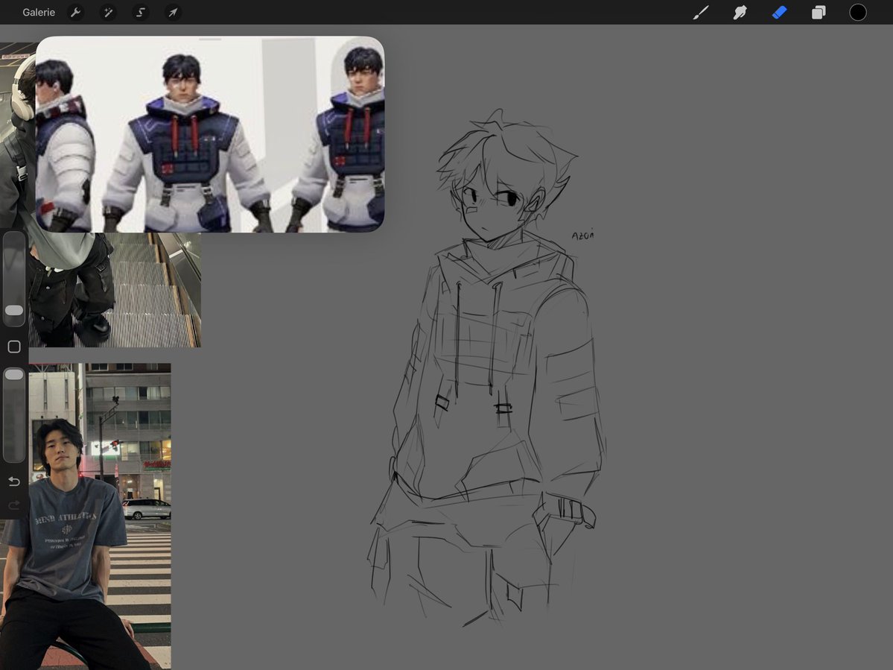The height and width of the screenshot is (670, 893).
Task: Select the crosswalk man photo reference
Action: (86, 516)
